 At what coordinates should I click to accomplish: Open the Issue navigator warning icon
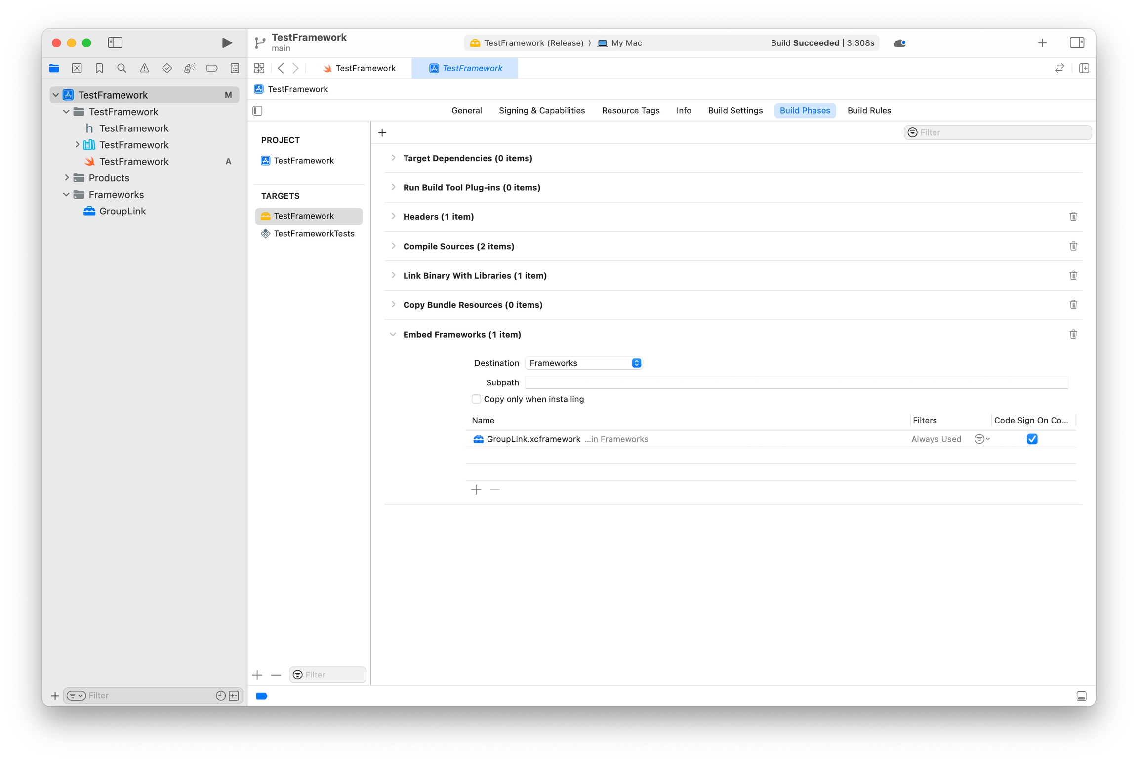click(144, 68)
